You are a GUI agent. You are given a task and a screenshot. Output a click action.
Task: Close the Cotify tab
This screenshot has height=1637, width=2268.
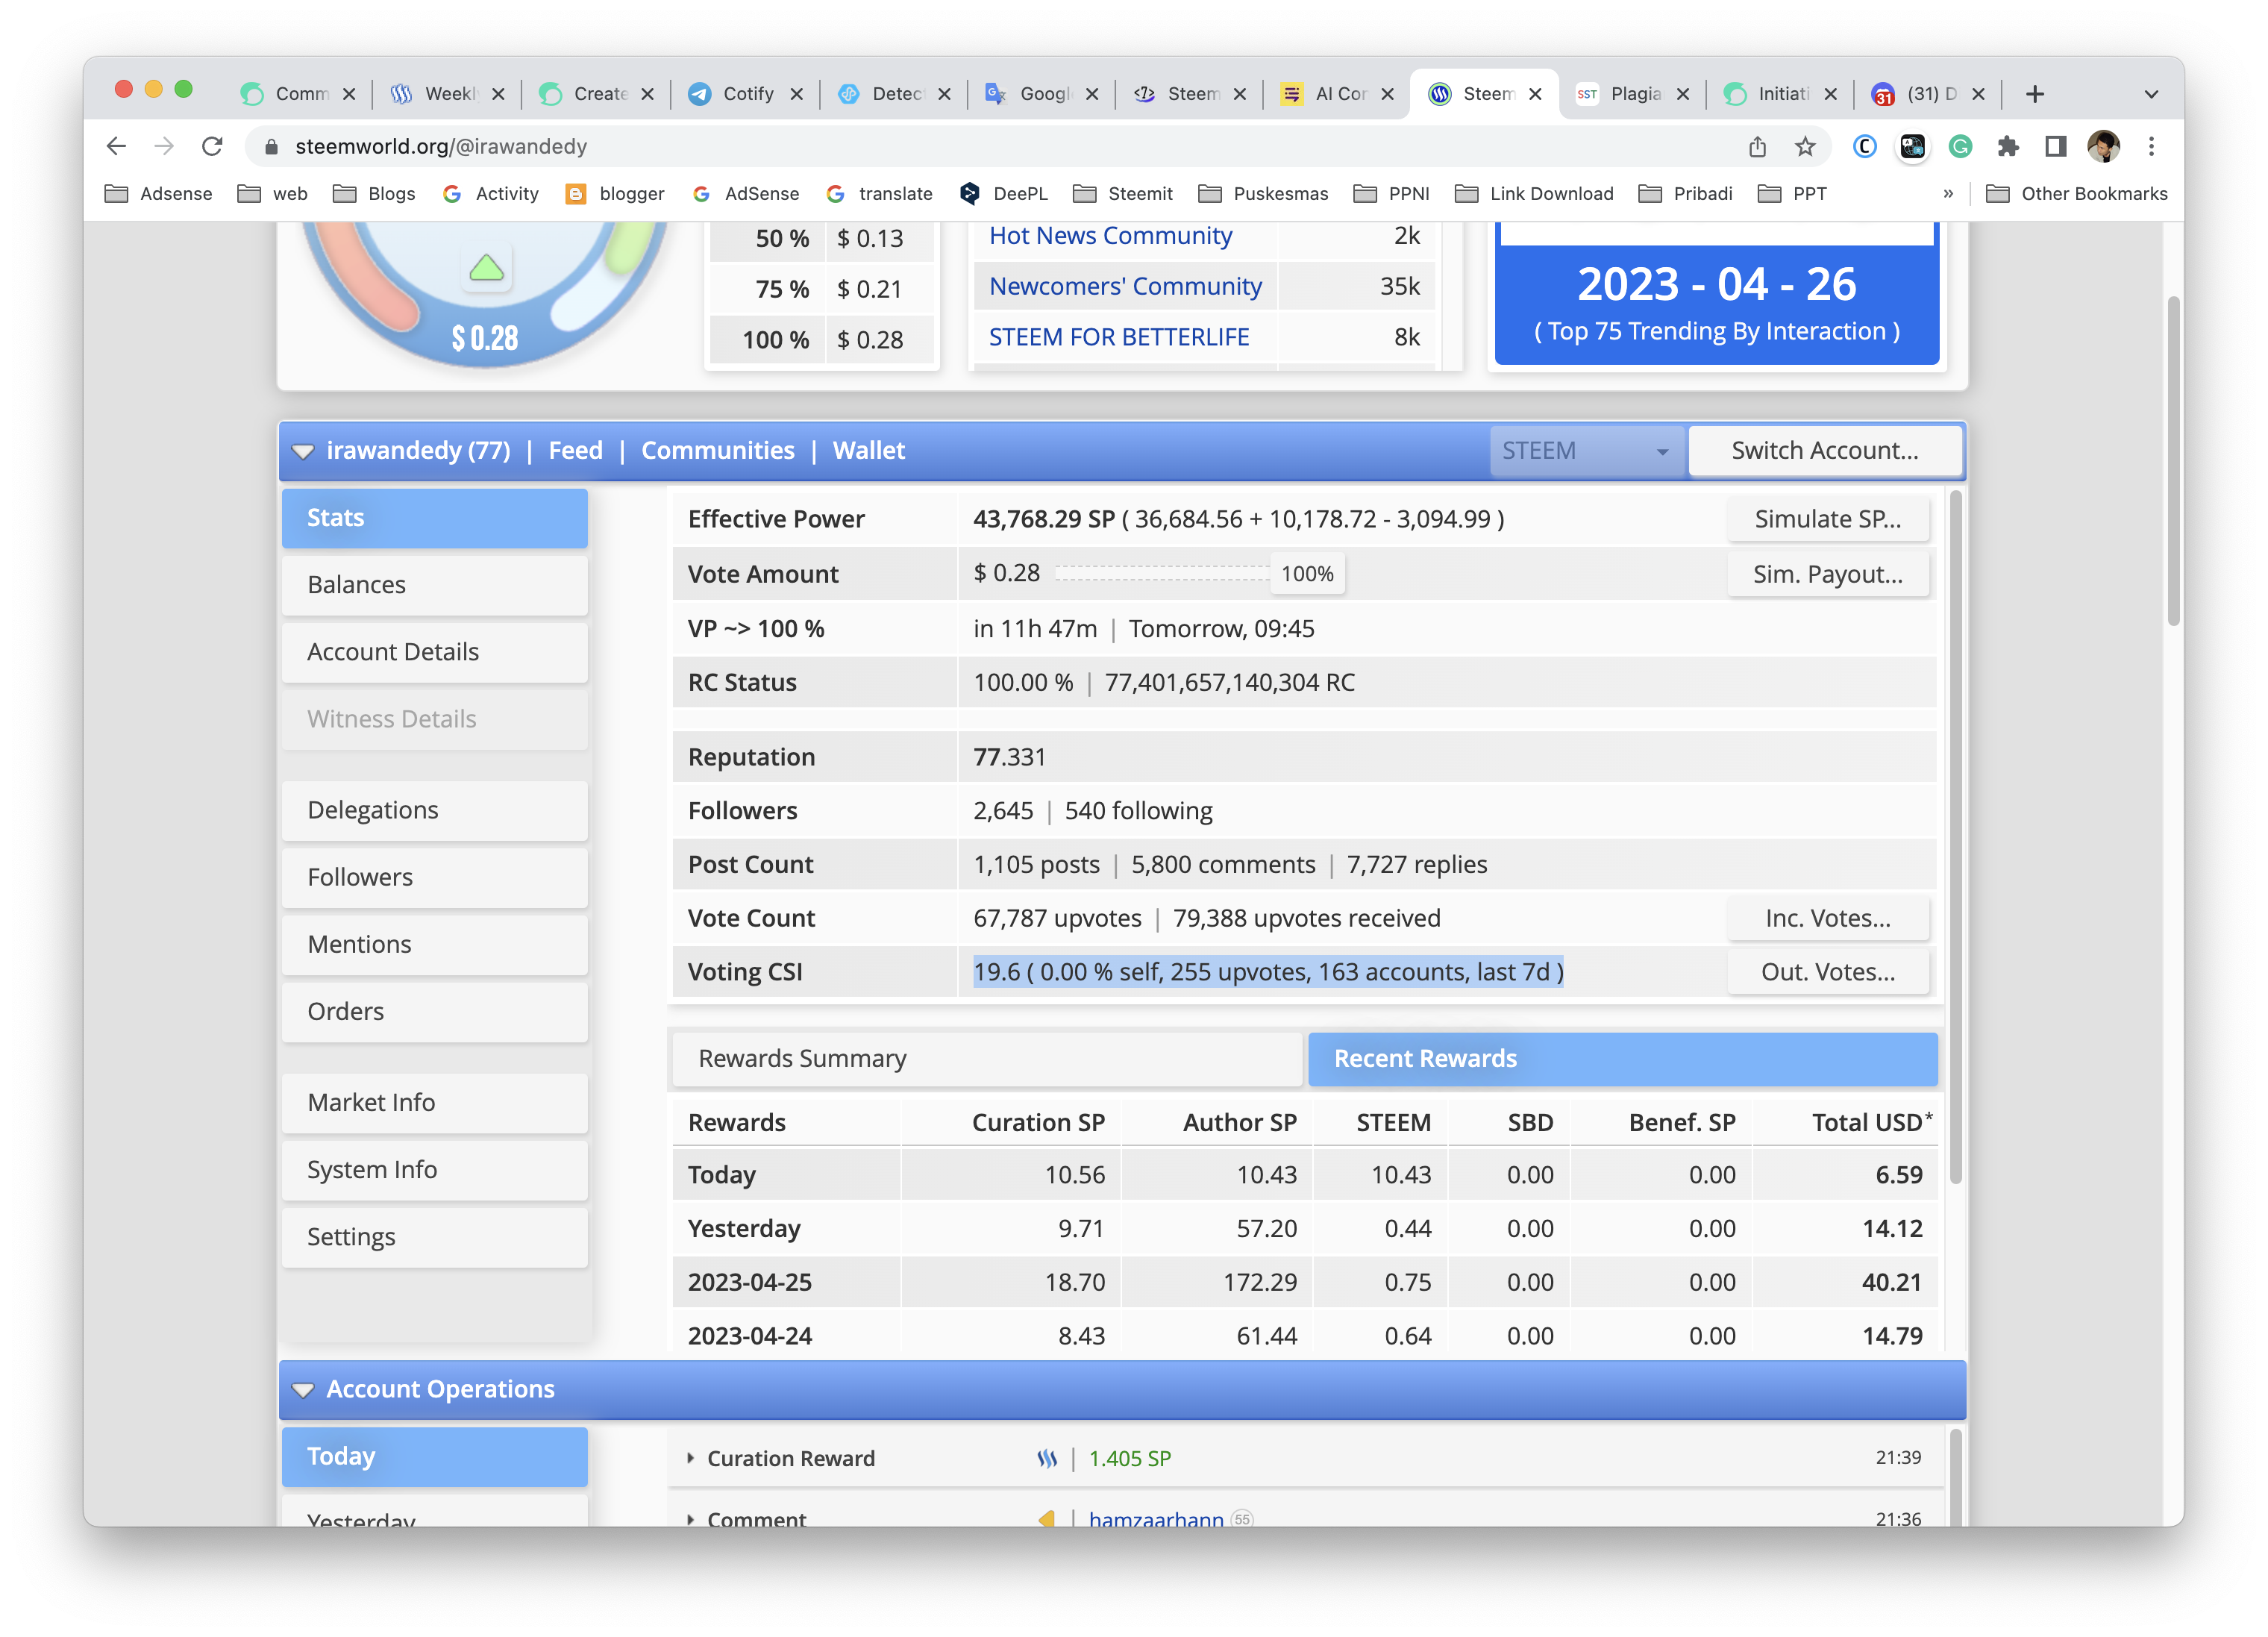coord(796,94)
